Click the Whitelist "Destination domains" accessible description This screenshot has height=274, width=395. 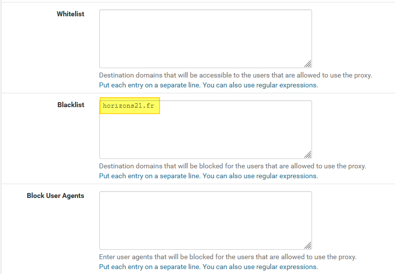click(x=235, y=76)
